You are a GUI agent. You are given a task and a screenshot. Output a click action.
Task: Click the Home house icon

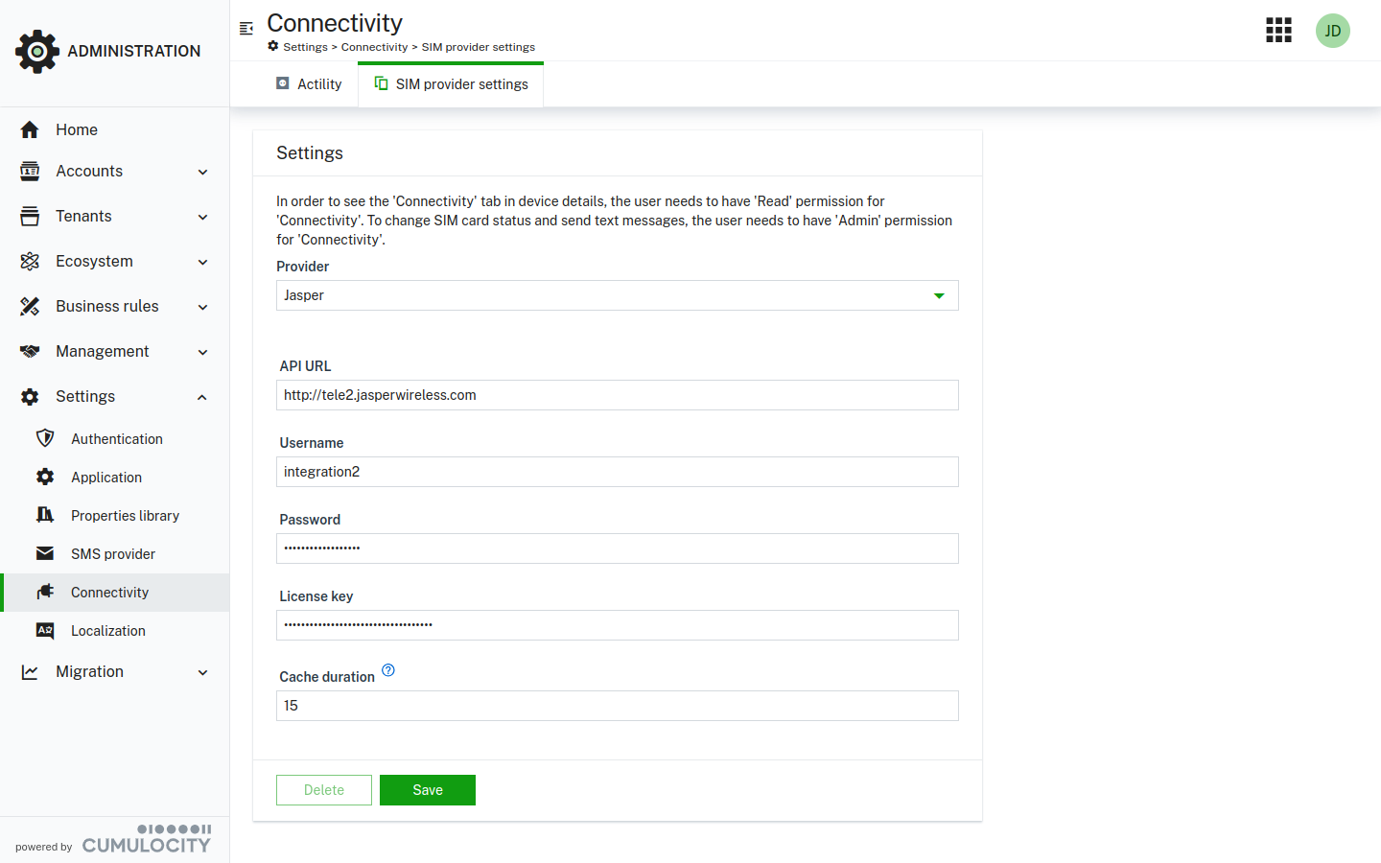click(30, 129)
